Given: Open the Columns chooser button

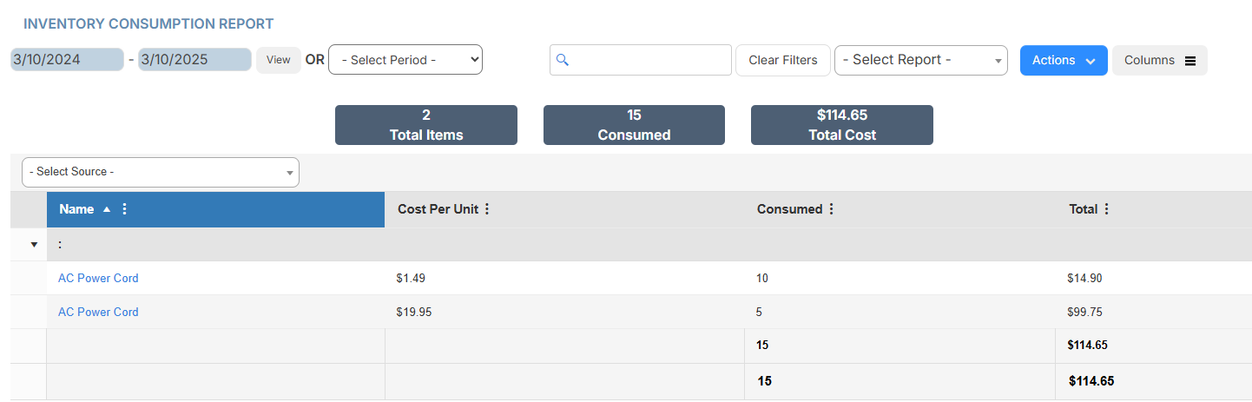Looking at the screenshot, I should click(1159, 60).
